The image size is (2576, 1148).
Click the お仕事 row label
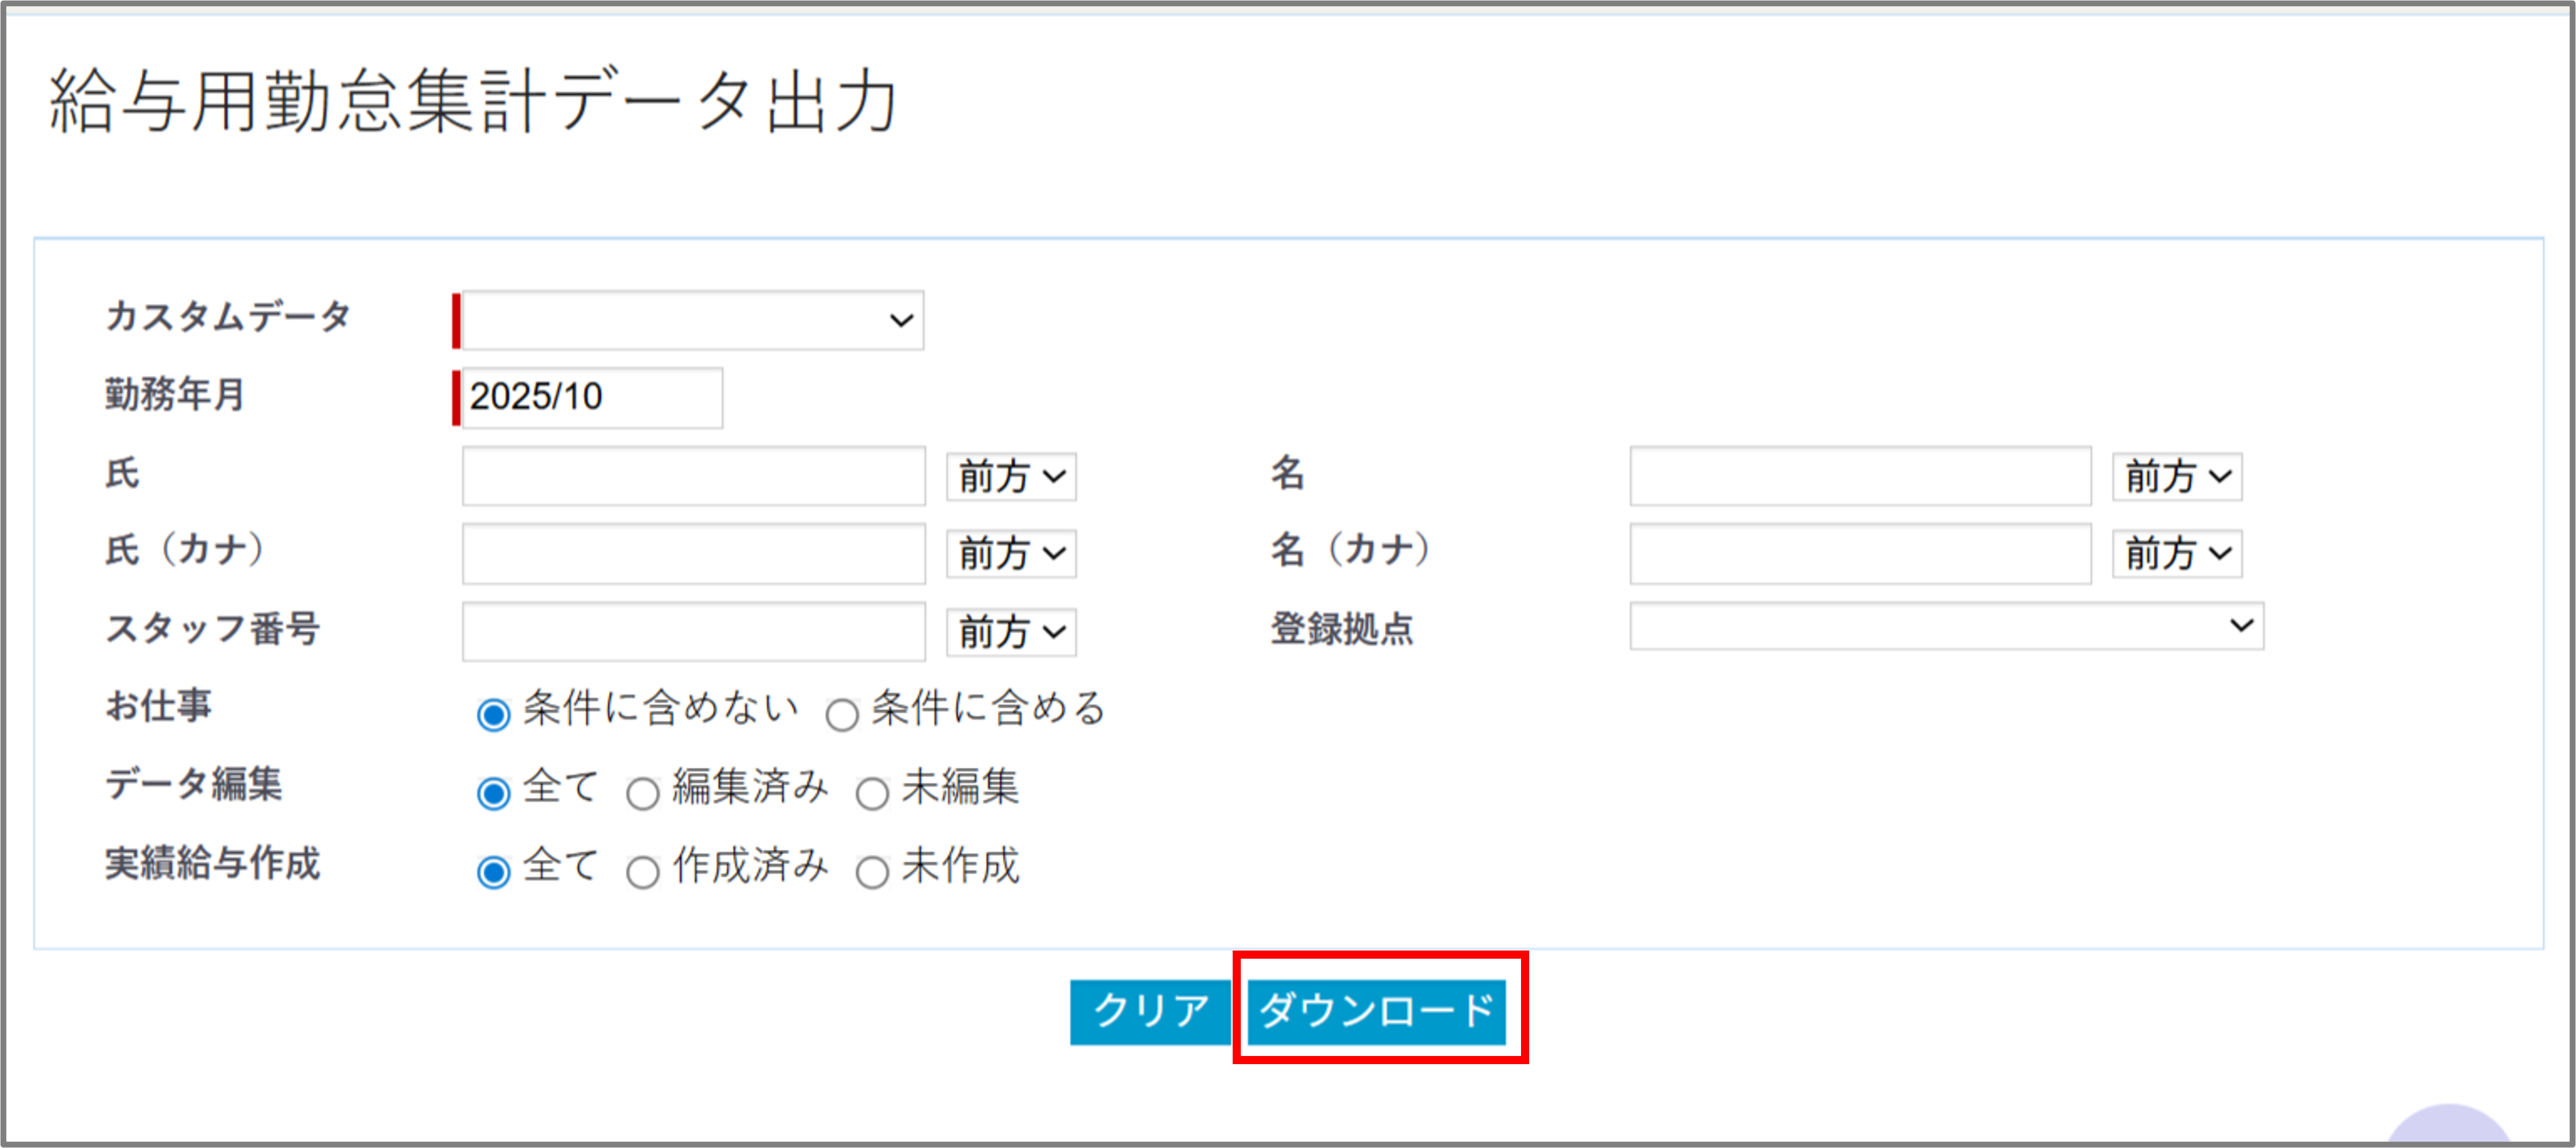pos(158,706)
